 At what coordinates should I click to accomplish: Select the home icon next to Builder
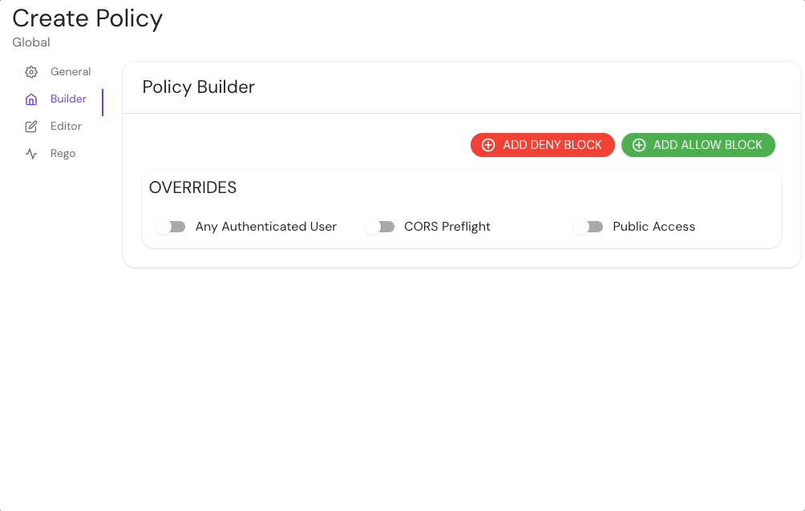pyautogui.click(x=31, y=99)
